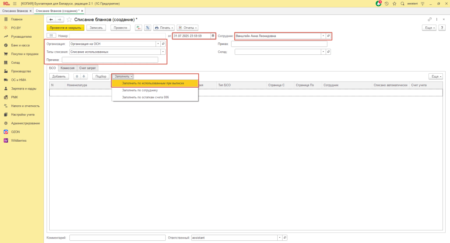The image size is (450, 243).
Task: Close the 'Списание бланков (создание)' tab
Action: tap(82, 11)
